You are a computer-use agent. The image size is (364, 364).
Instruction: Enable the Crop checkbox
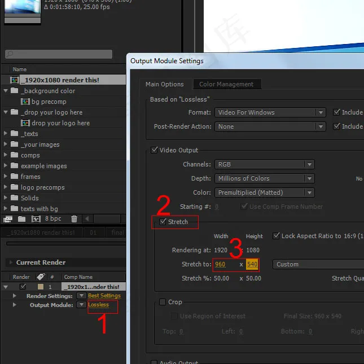click(163, 302)
